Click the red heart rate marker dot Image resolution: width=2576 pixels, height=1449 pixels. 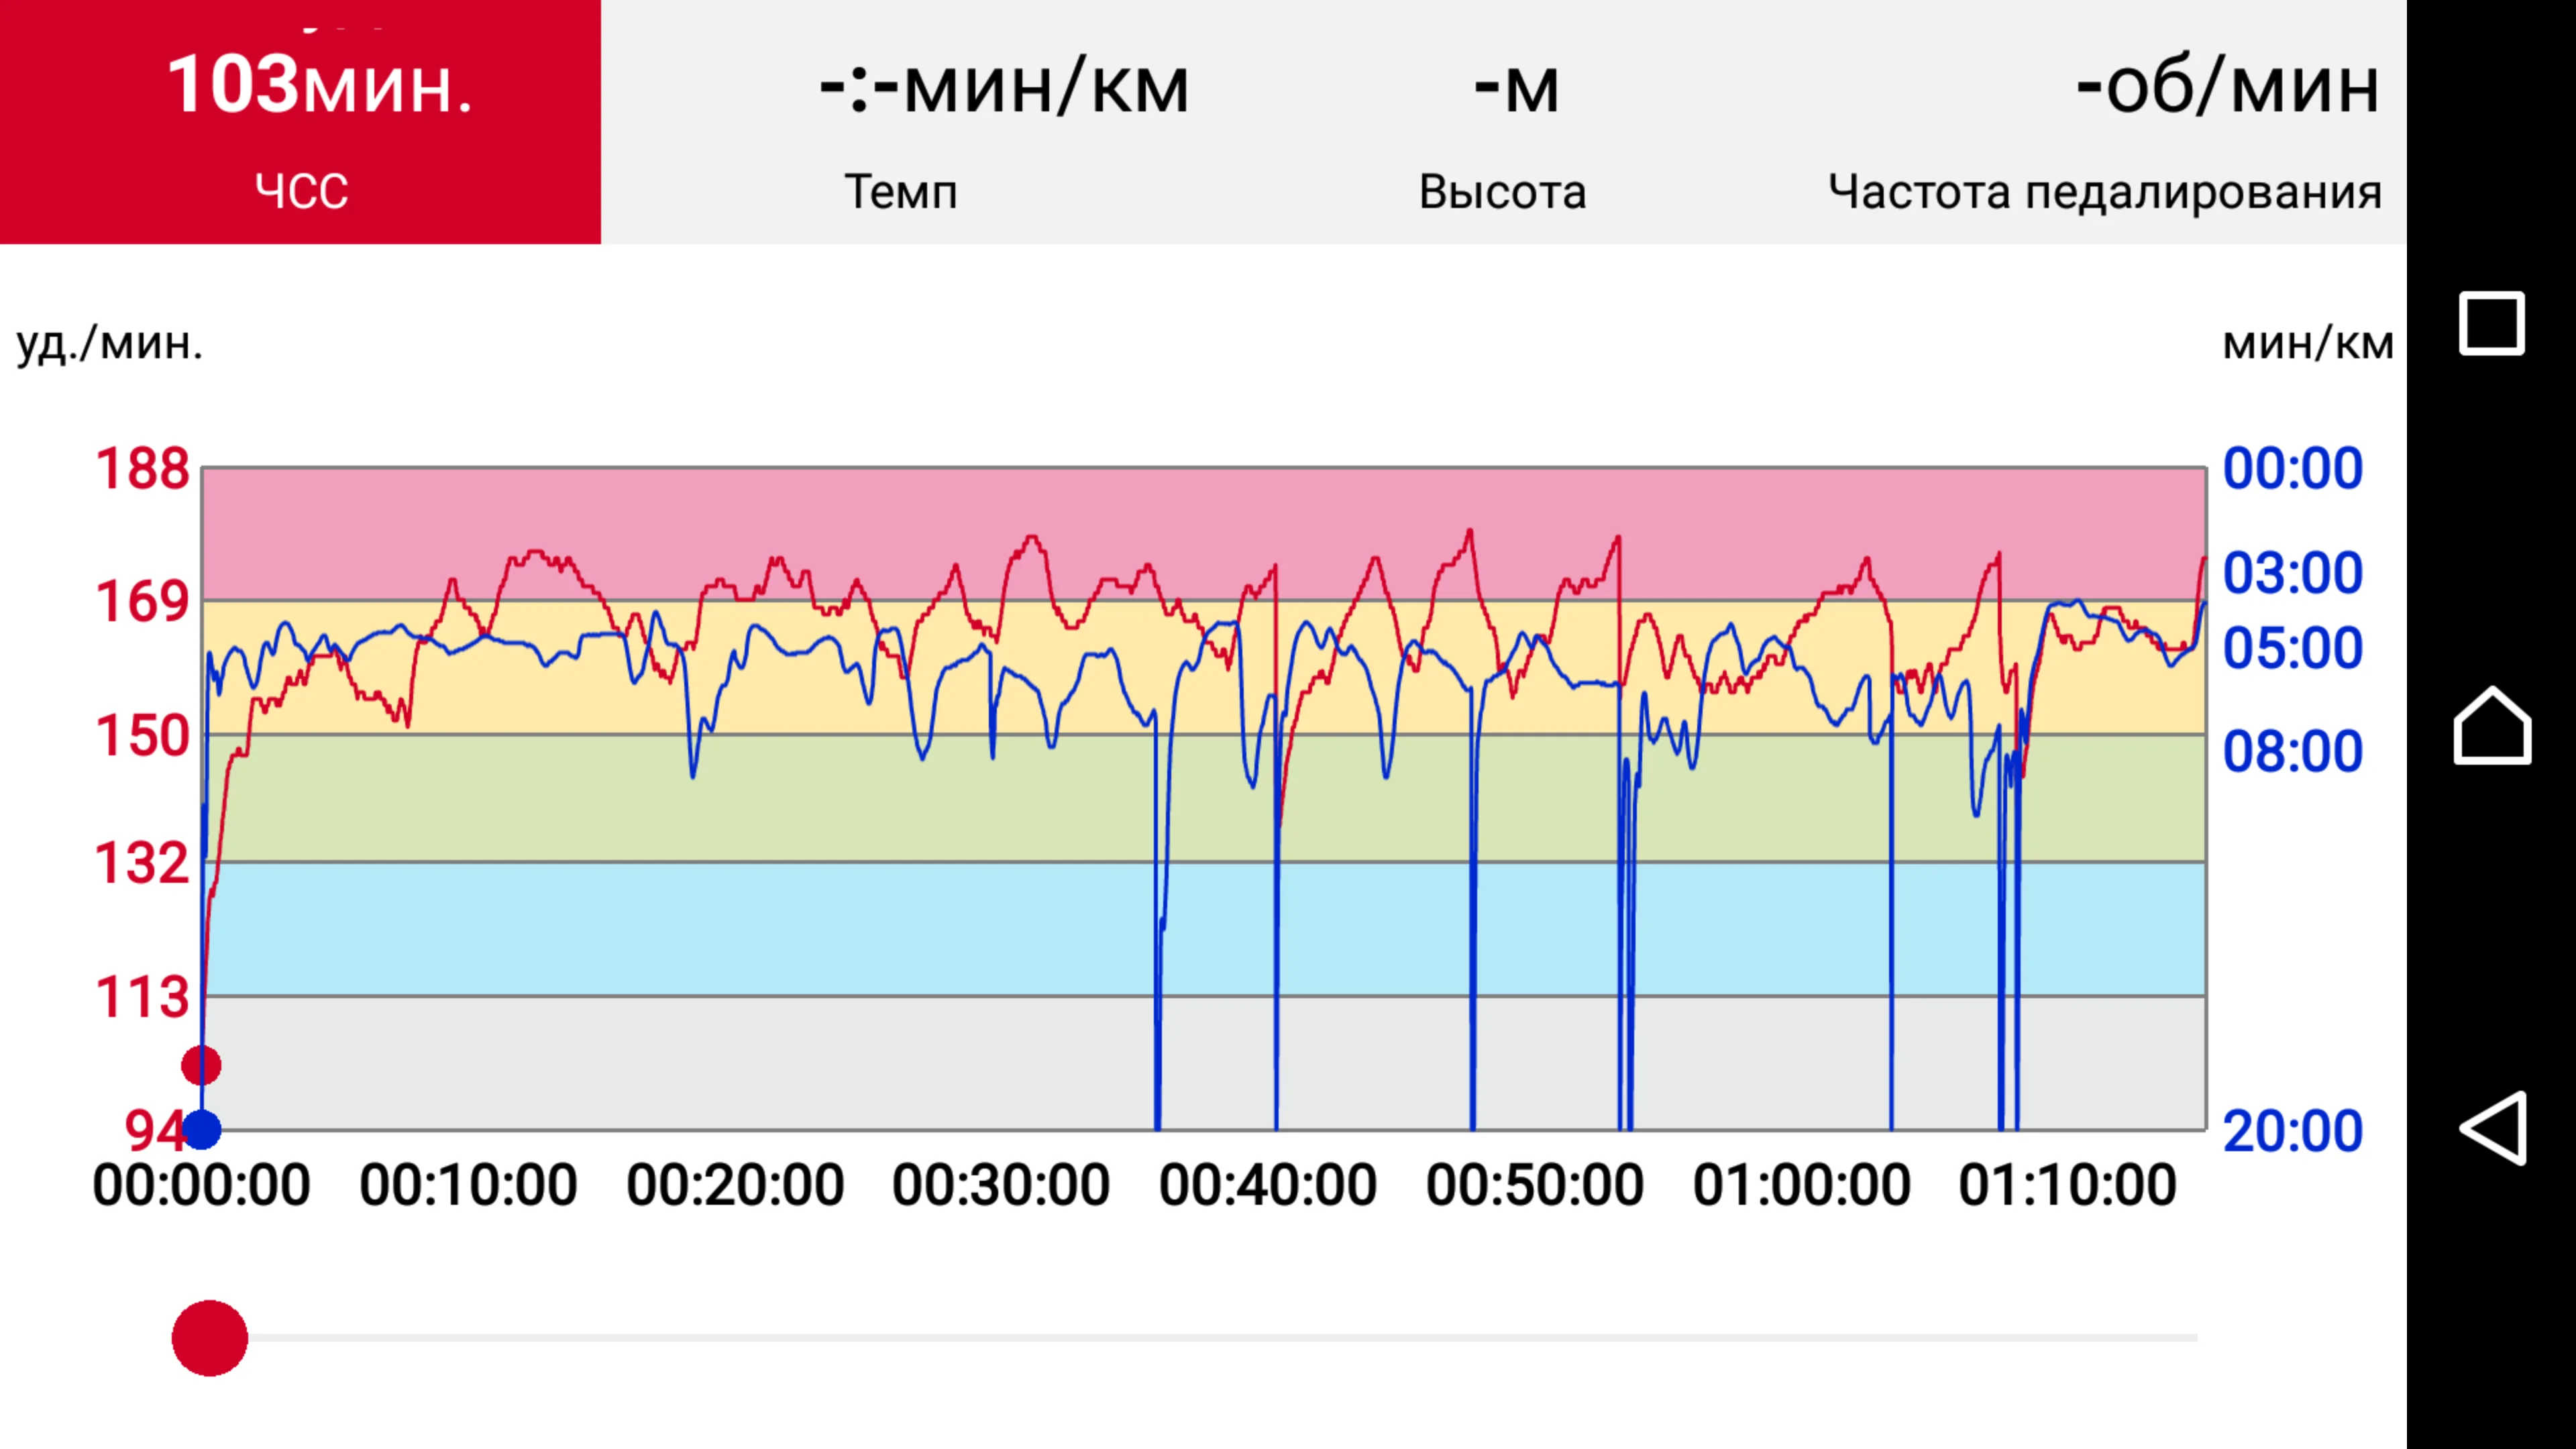pos(201,1065)
